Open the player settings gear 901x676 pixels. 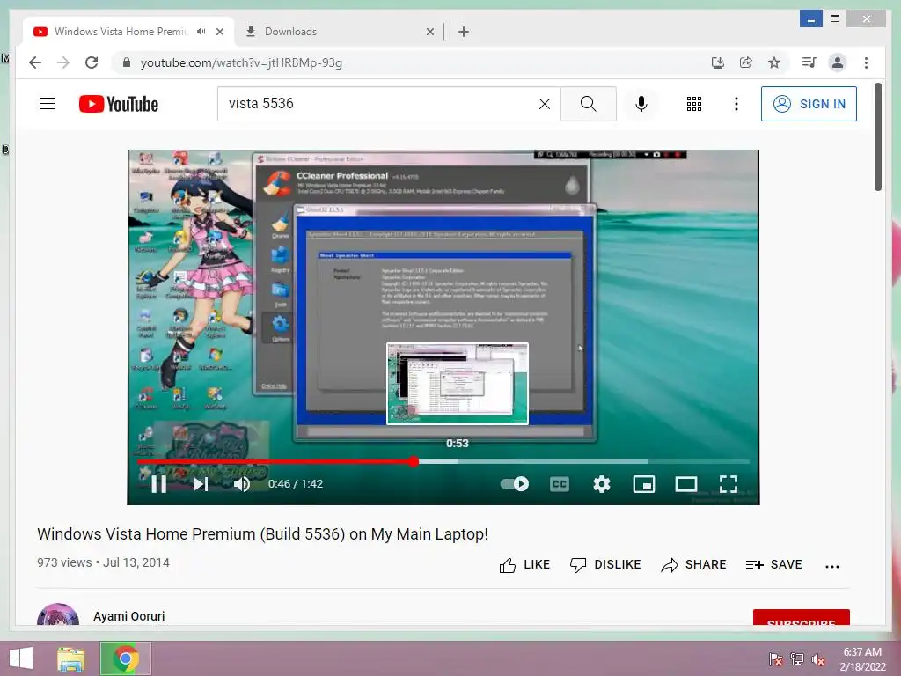602,484
